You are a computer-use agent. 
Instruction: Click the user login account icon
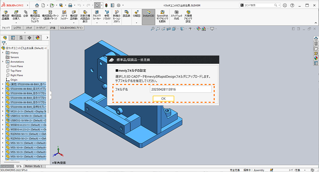coord(285,5)
